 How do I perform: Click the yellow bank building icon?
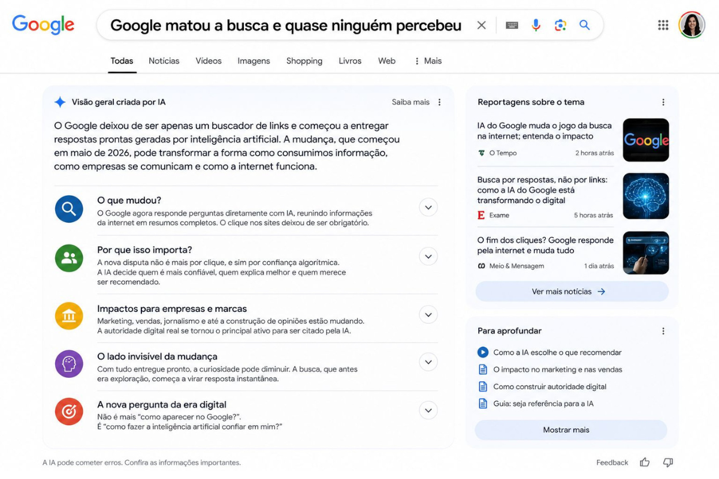[x=69, y=316]
